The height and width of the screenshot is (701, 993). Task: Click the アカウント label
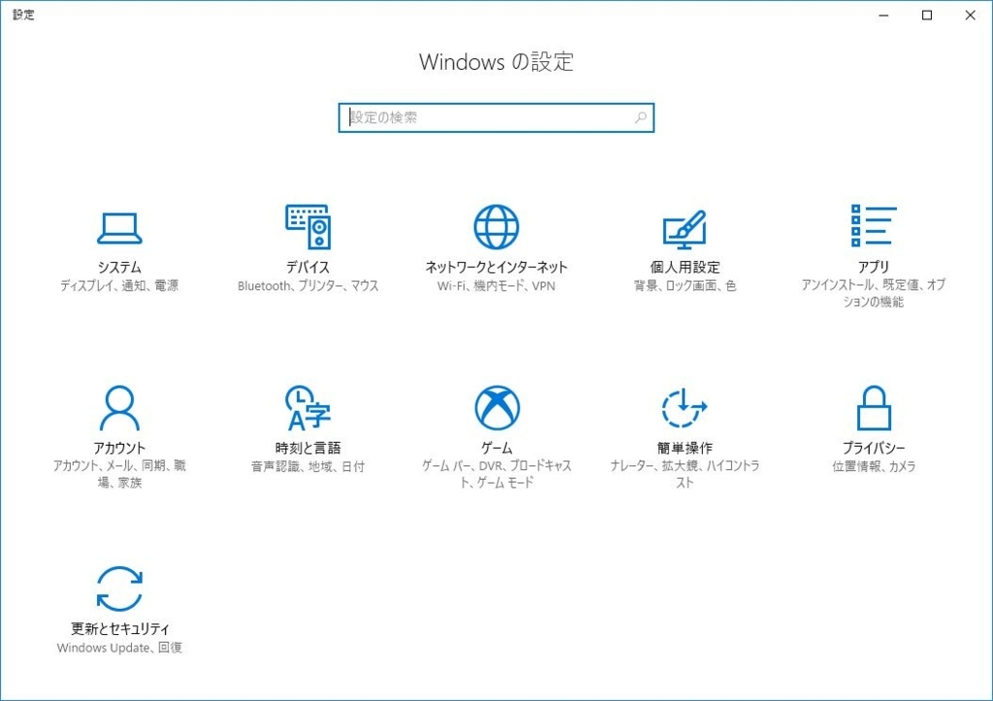pos(119,448)
